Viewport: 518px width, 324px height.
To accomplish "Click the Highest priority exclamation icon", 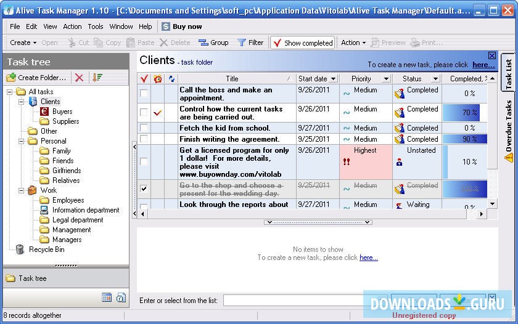I will point(346,161).
